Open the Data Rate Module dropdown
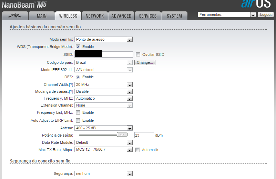The width and height of the screenshot is (276, 179). [x=103, y=142]
